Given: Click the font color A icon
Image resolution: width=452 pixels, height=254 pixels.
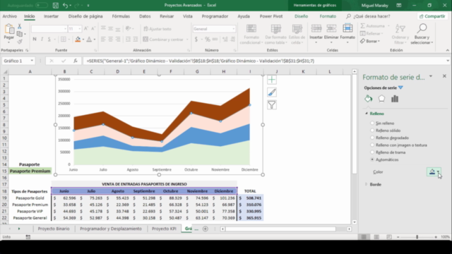Looking at the screenshot, I should [x=89, y=40].
